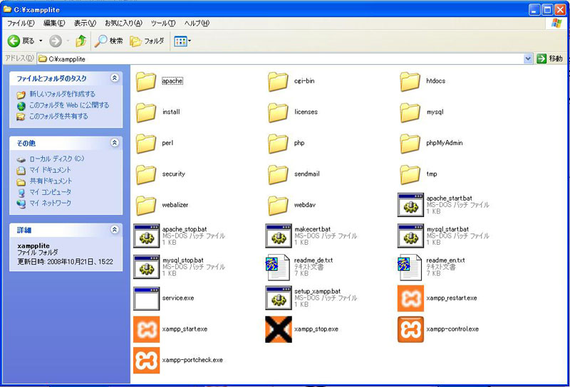Open マイ コンピュータ link

pyautogui.click(x=50, y=192)
